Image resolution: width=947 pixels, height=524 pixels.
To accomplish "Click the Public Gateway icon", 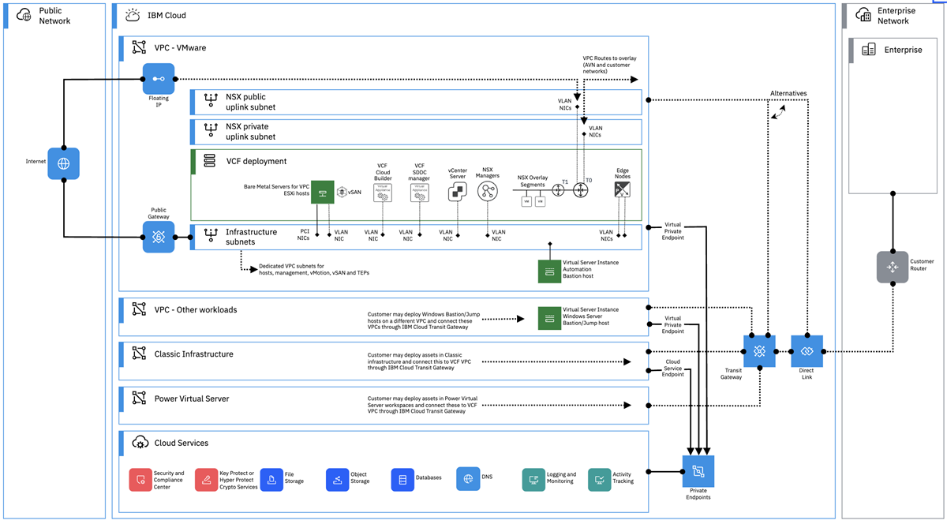I will pyautogui.click(x=159, y=237).
